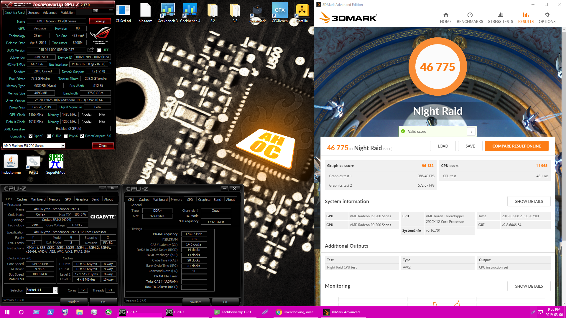The width and height of the screenshot is (566, 318).
Task: Launch PiFast desktop shortcut
Action: [x=33, y=164]
